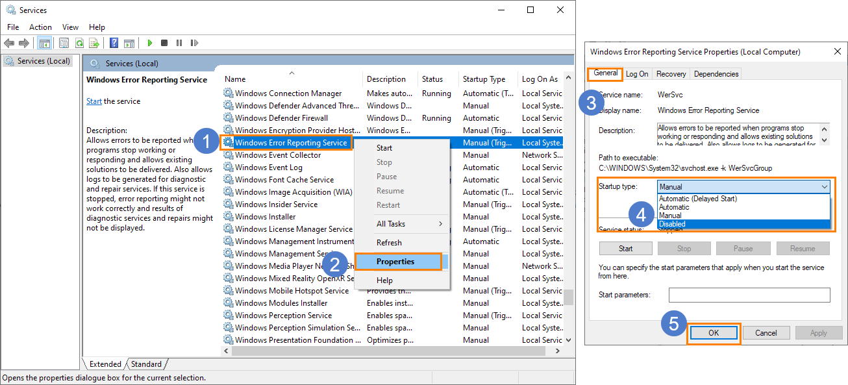Click the Services window title gear icon
848x385 pixels.
pos(10,10)
